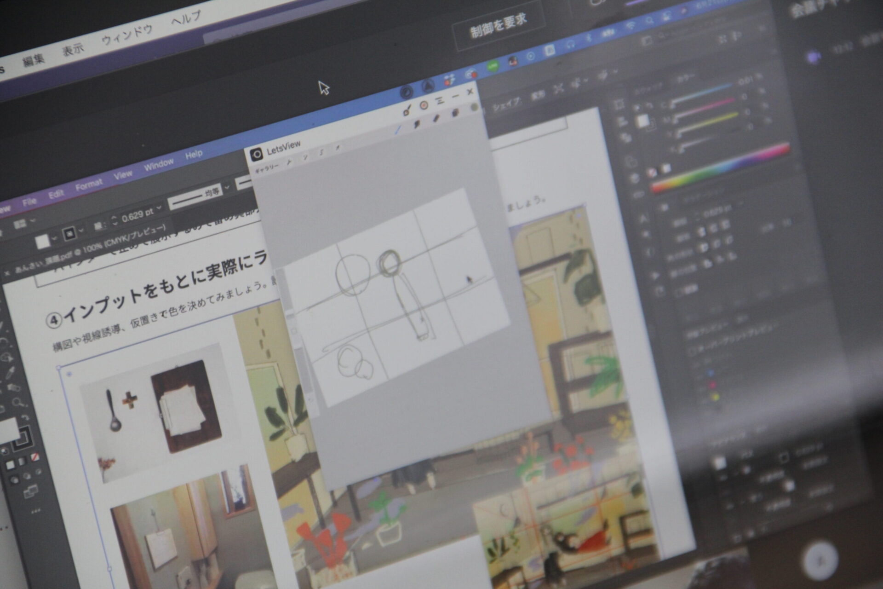Click the search magnifier icon in top status bar
Image resolution: width=883 pixels, height=589 pixels.
pyautogui.click(x=649, y=21)
